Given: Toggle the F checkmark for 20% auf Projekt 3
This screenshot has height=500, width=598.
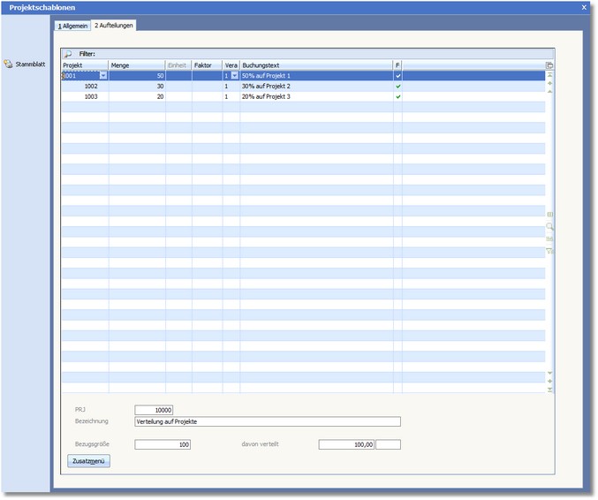Looking at the screenshot, I should click(398, 97).
